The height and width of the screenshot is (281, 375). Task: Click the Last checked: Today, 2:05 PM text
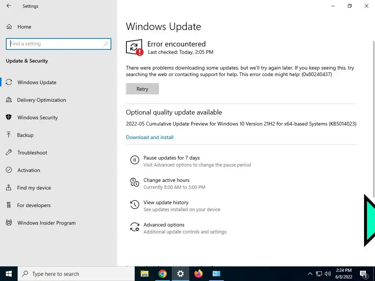coord(181,52)
